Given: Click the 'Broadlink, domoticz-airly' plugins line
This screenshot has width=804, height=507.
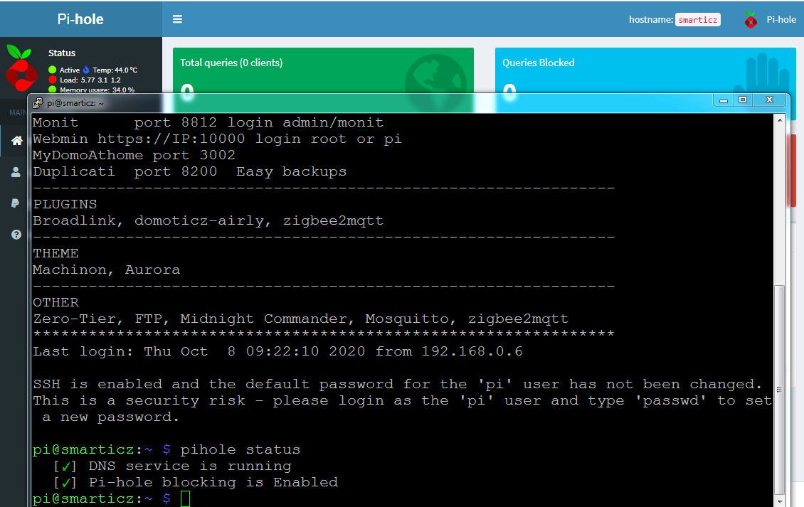Looking at the screenshot, I should [208, 221].
